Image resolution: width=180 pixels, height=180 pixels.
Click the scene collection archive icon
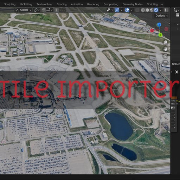178,15
